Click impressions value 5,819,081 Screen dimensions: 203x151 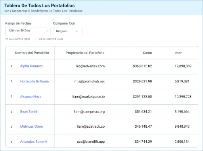coord(182,81)
